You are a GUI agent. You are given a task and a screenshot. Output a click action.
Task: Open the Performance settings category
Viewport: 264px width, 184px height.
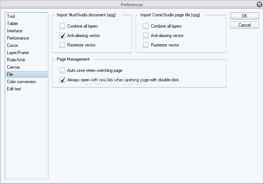18,38
